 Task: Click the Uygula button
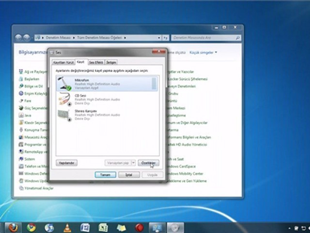152,175
